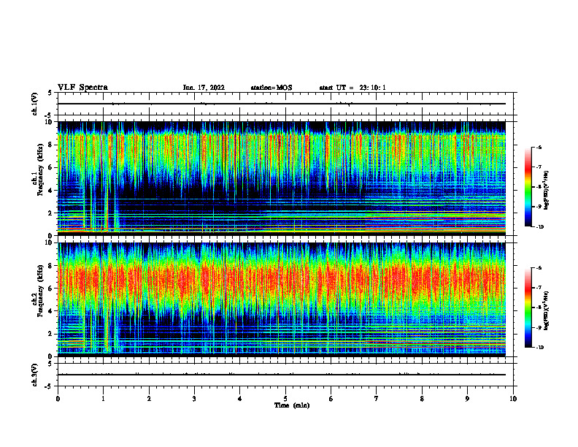Click the ch.1 spectrogram color bar
This screenshot has width=578, height=447.
pyautogui.click(x=528, y=187)
